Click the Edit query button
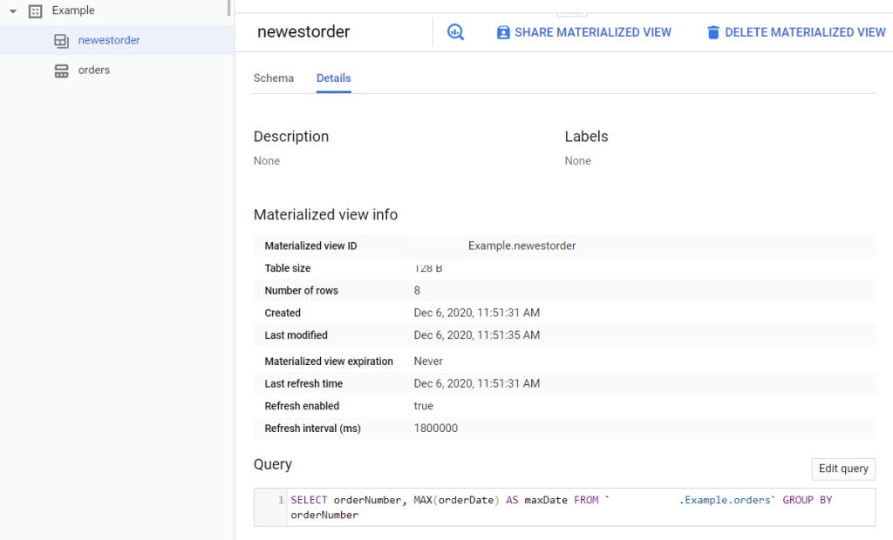 [x=842, y=469]
